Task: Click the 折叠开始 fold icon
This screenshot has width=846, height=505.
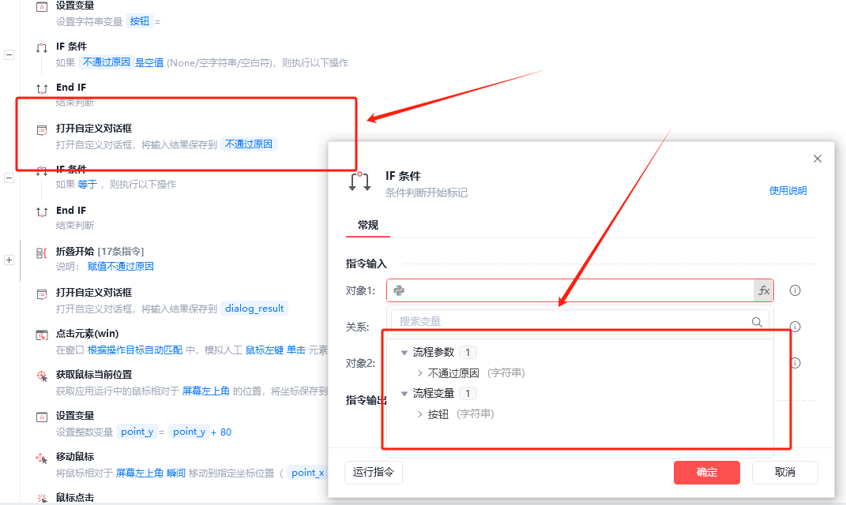Action: (x=42, y=252)
